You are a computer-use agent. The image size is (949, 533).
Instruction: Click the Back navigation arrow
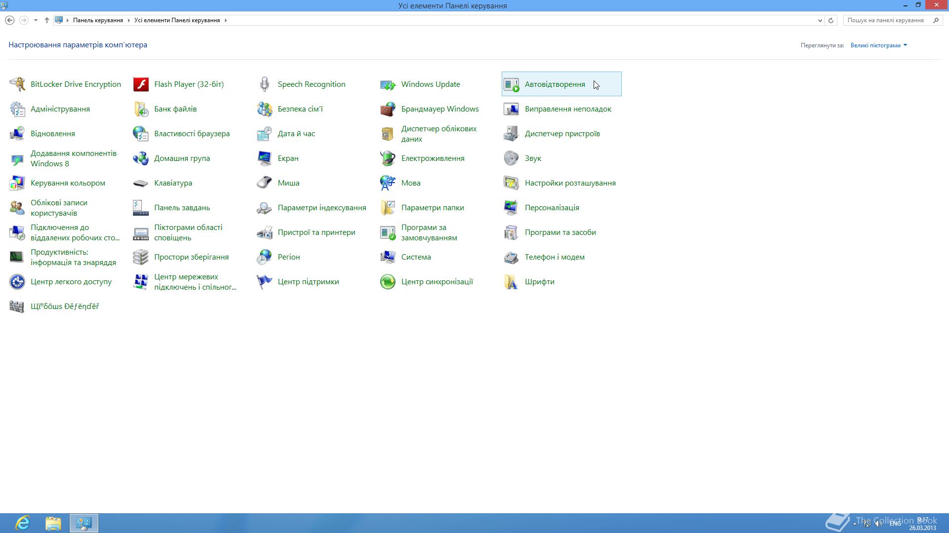[x=9, y=20]
